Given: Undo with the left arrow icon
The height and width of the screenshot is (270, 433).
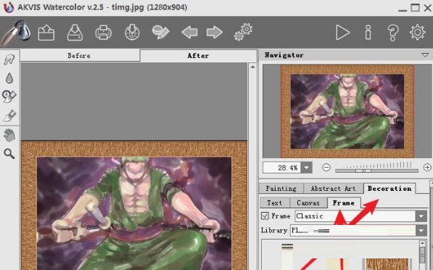Looking at the screenshot, I should point(189,33).
